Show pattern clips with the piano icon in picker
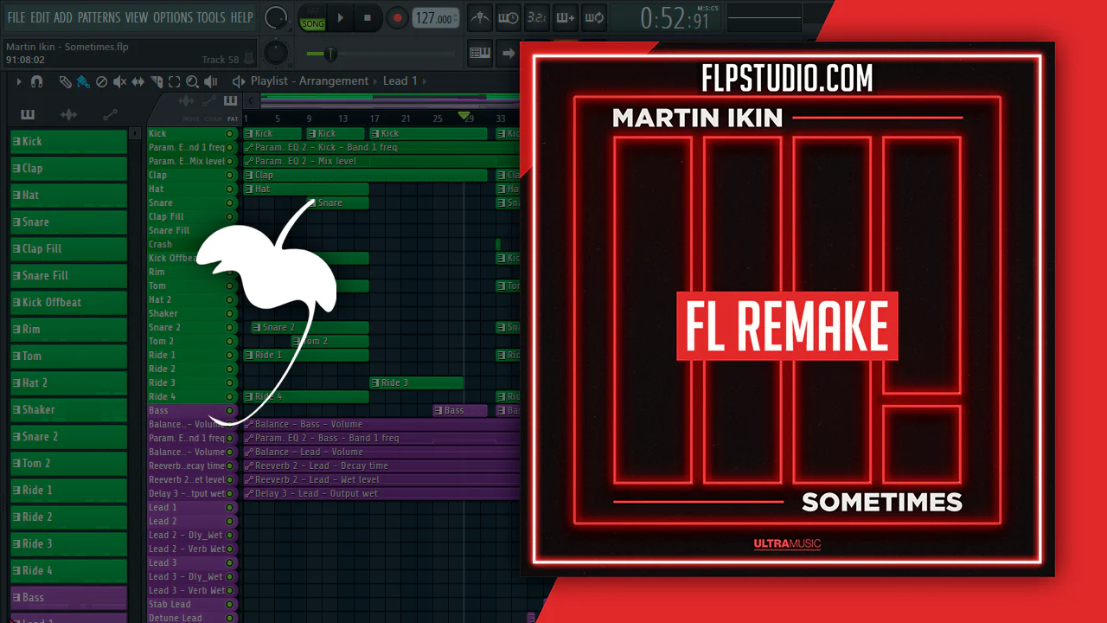The image size is (1107, 623). click(28, 114)
